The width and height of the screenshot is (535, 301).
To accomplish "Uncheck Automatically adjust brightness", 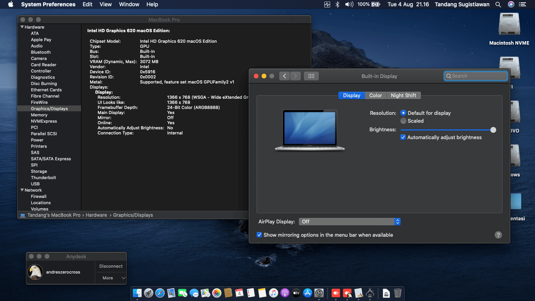I will (x=403, y=137).
